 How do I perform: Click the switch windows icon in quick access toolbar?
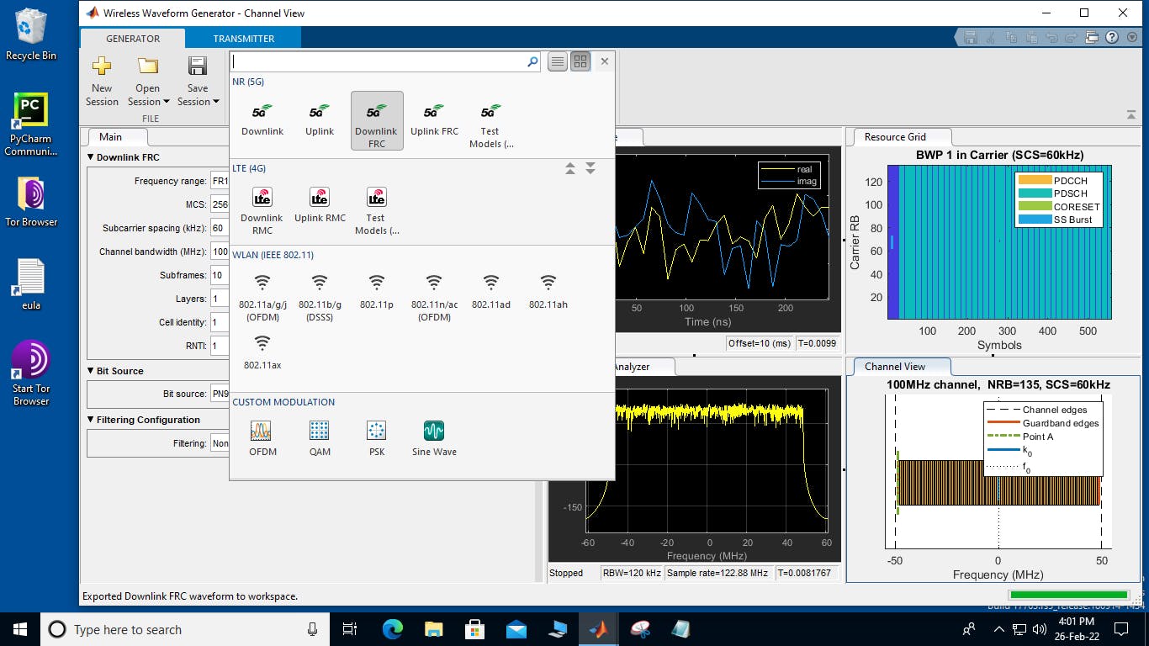pyautogui.click(x=1092, y=37)
